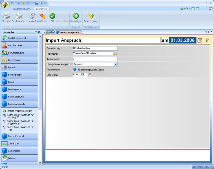Open Druckvorschau print preview
Image resolution: width=214 pixels, height=169 pixels.
pos(19,17)
